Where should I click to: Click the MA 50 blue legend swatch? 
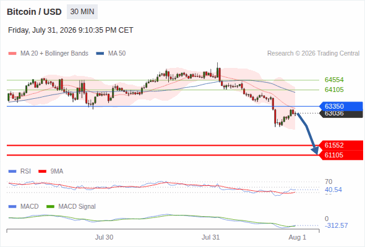click(100, 54)
